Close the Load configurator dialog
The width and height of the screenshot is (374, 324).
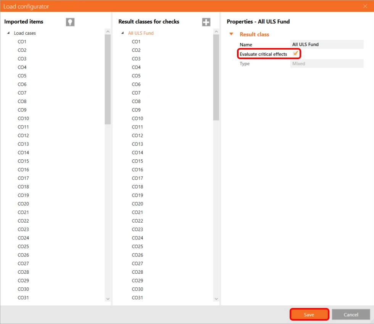coord(365,6)
